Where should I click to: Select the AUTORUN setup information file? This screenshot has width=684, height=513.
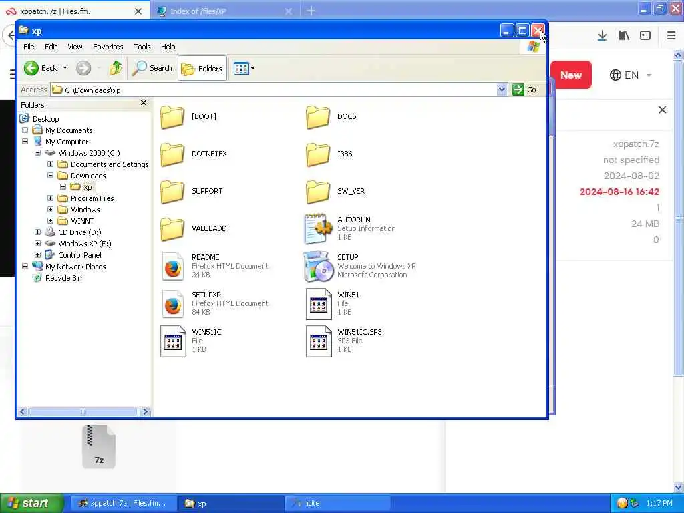[318, 228]
